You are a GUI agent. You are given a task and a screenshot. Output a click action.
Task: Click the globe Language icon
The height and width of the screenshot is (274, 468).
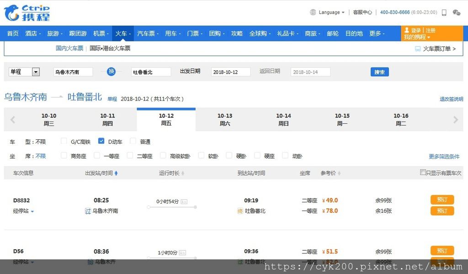(x=313, y=12)
